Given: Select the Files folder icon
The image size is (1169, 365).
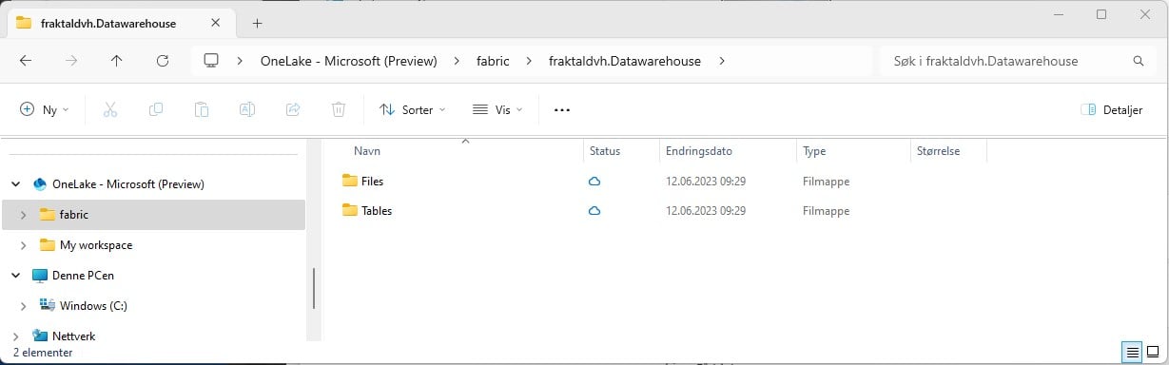Looking at the screenshot, I should 349,181.
